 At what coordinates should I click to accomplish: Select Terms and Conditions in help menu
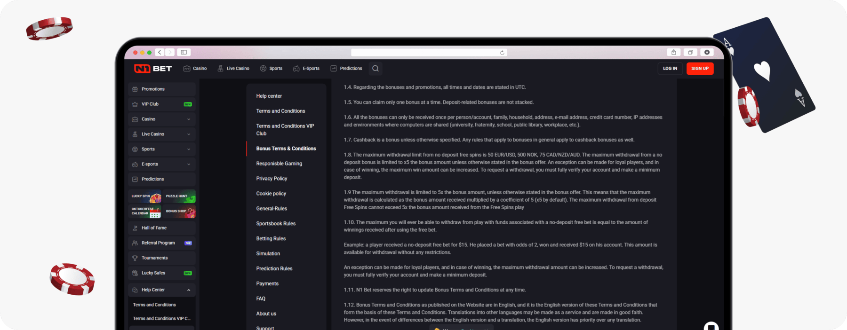[280, 111]
